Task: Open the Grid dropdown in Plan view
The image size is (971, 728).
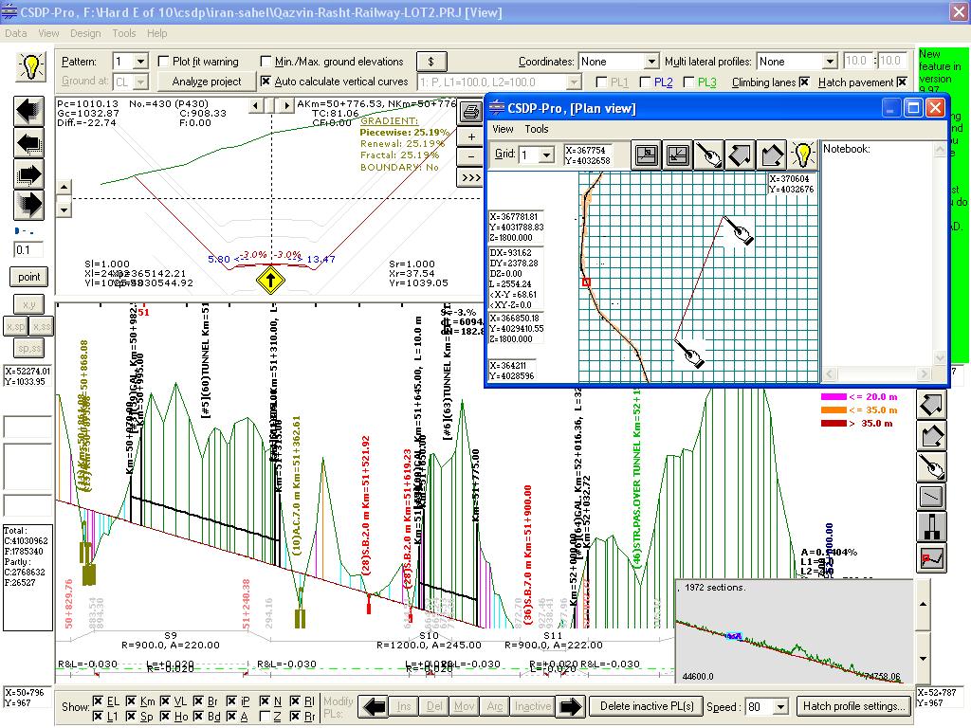Action: 546,155
